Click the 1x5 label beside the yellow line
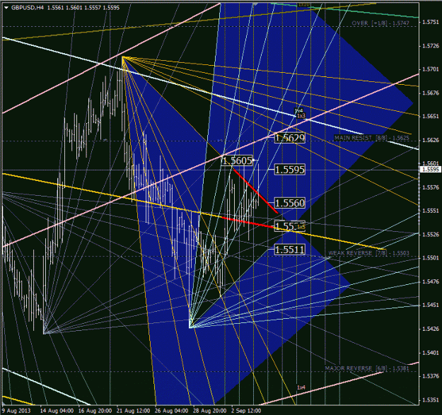Viewport: 442px width, 415px height. coord(301,226)
